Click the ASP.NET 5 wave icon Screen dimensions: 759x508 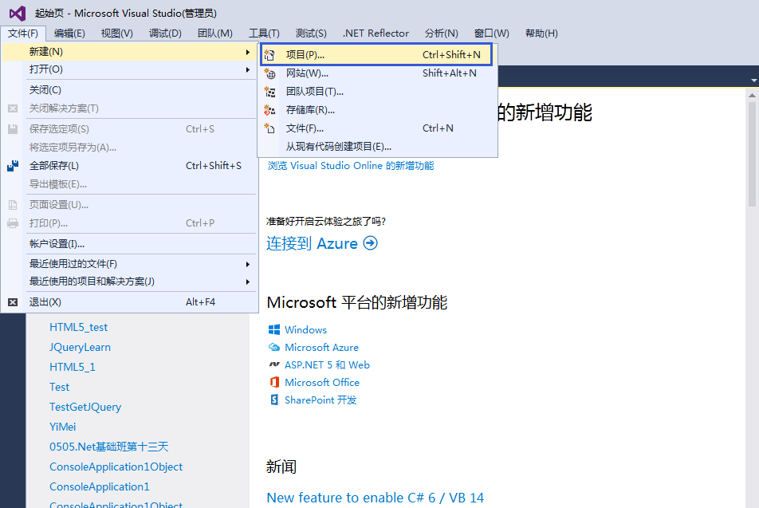274,364
